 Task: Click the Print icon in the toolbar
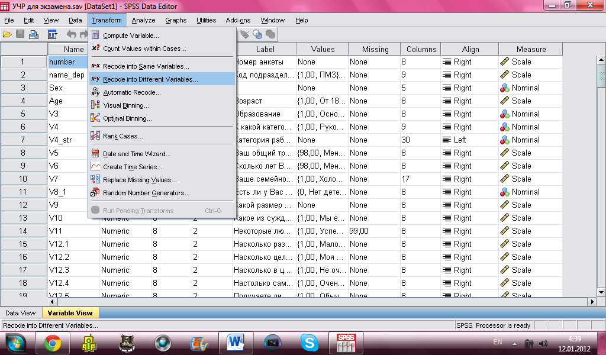pos(34,34)
